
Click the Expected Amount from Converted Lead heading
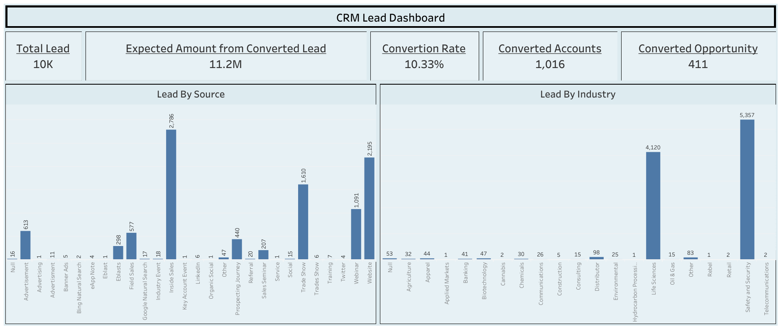tap(226, 49)
